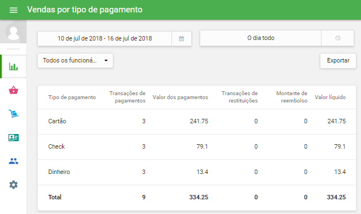Open the hamburger navigation menu
This screenshot has width=361, height=214.
[x=14, y=10]
